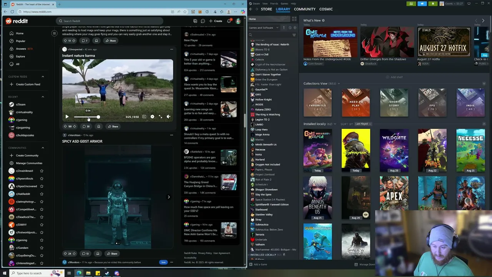Open the Last Played sort dropdown
The height and width of the screenshot is (277, 492).
coord(363,124)
